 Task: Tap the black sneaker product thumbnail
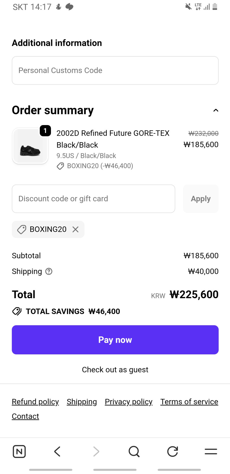(x=30, y=146)
